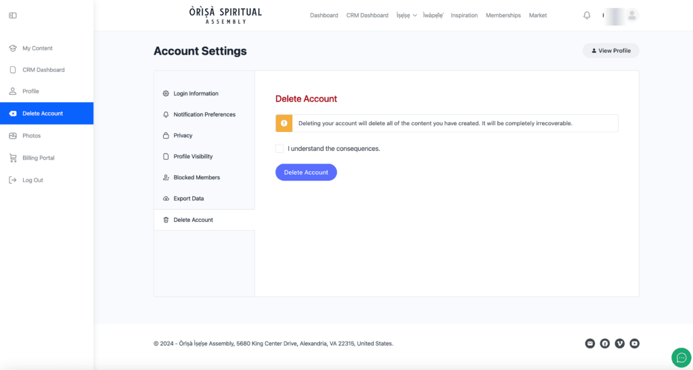Select Log Out in the sidebar

(x=32, y=180)
